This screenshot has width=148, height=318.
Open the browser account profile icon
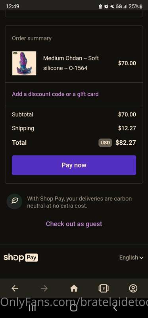pos(133,288)
